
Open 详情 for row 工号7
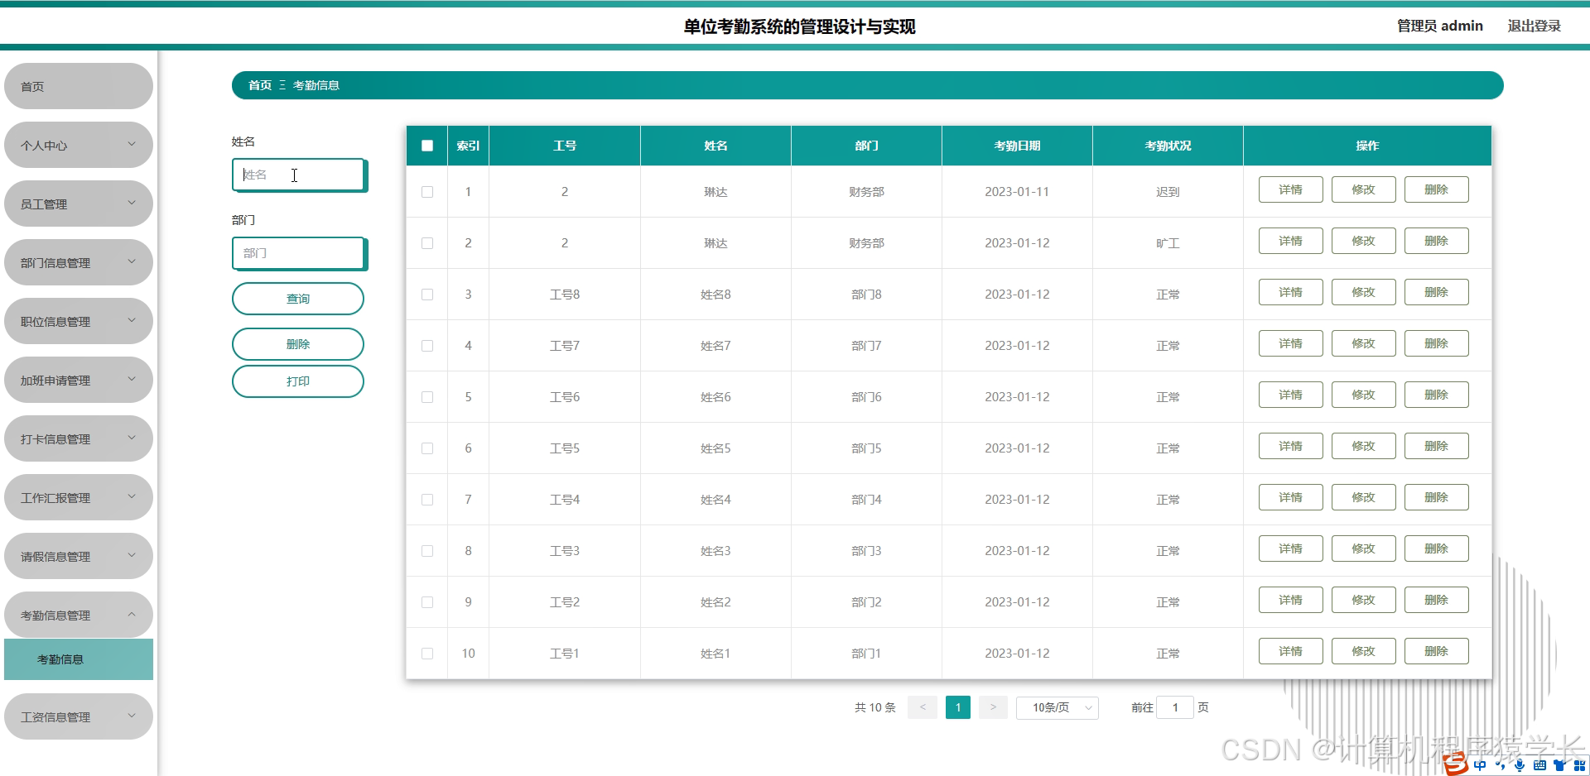tap(1290, 343)
